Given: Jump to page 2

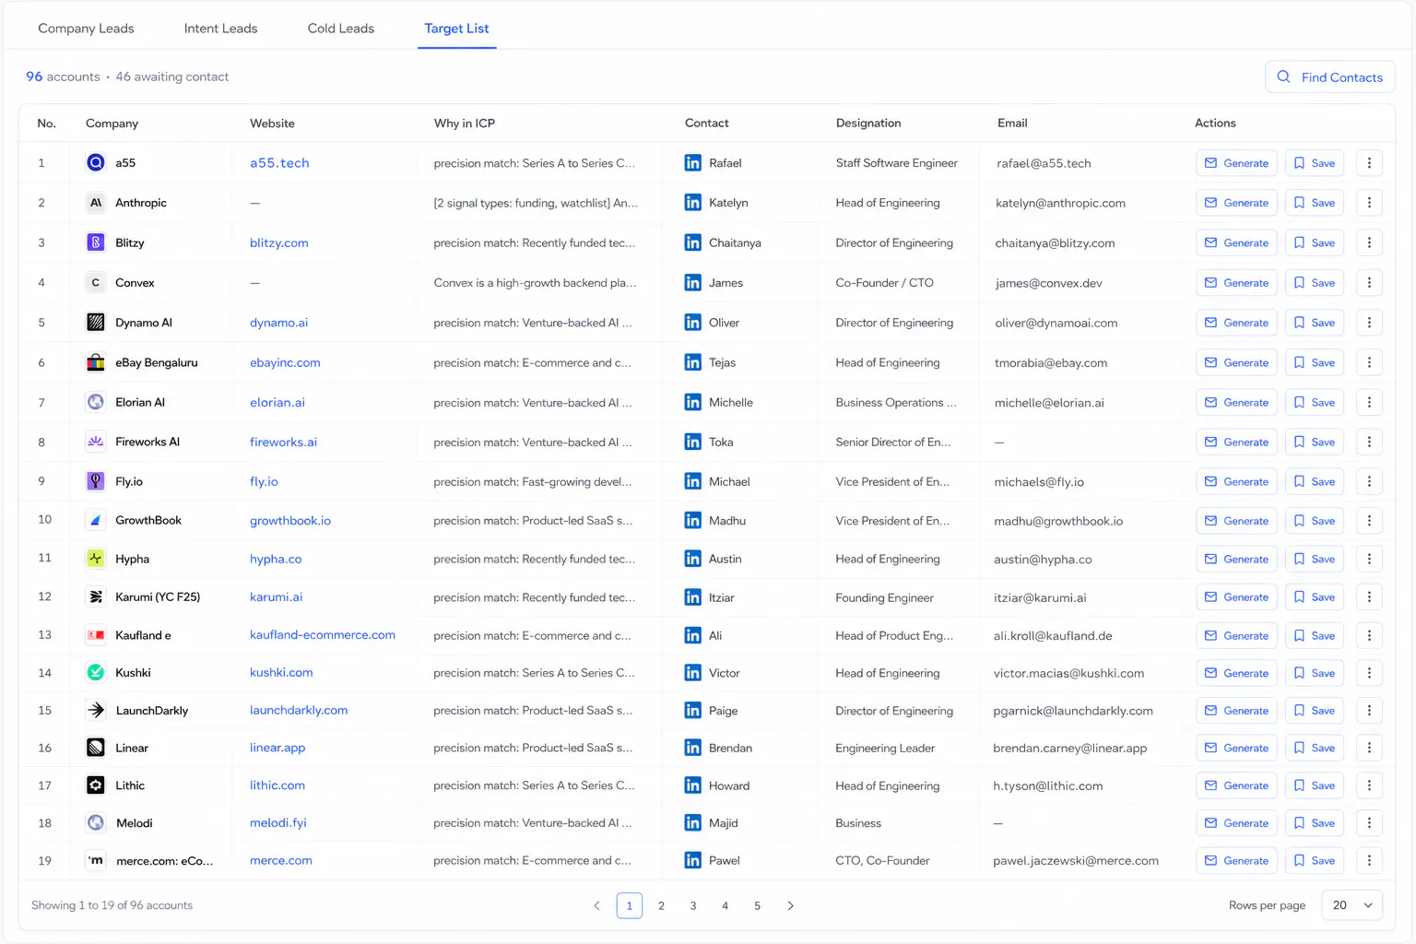Looking at the screenshot, I should pyautogui.click(x=661, y=905).
